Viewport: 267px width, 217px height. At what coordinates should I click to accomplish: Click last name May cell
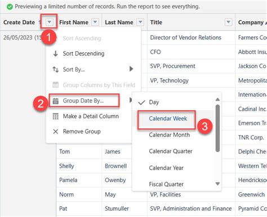point(110,195)
